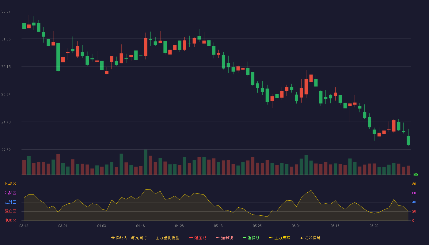Select the 拉升区 zone label
The width and height of the screenshot is (429, 245).
[10, 202]
